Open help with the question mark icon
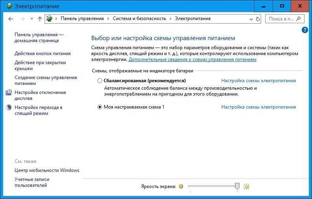This screenshot has height=199, width=312. tap(305, 30)
